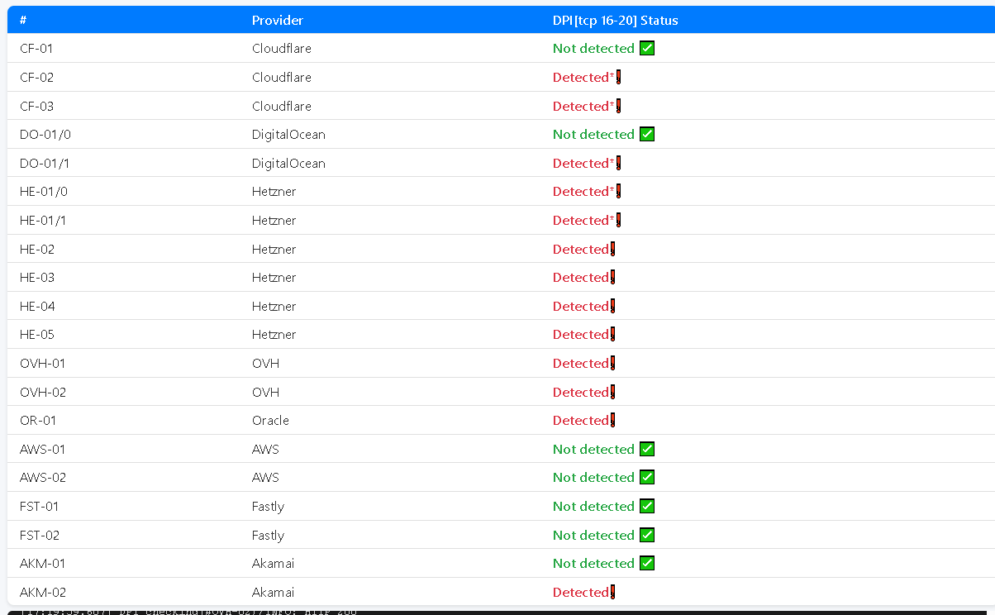Click the '#' column header
Image resolution: width=995 pixels, height=615 pixels.
pos(23,21)
